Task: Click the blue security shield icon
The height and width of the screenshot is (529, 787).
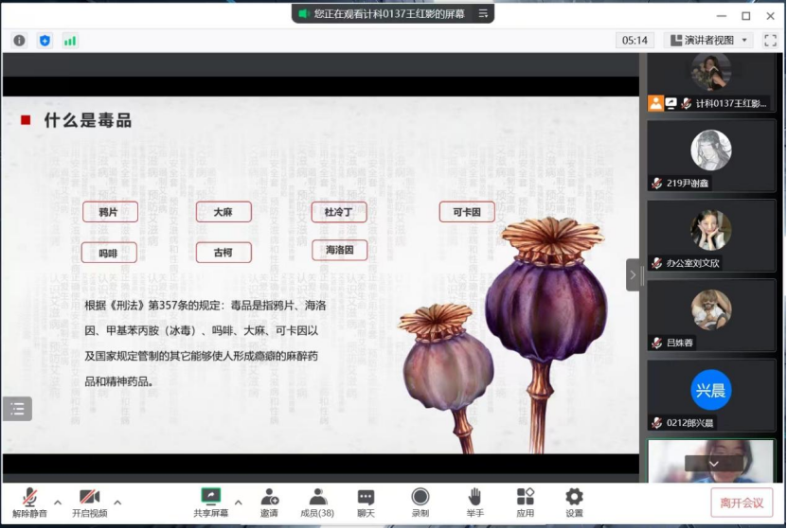Action: (x=45, y=41)
